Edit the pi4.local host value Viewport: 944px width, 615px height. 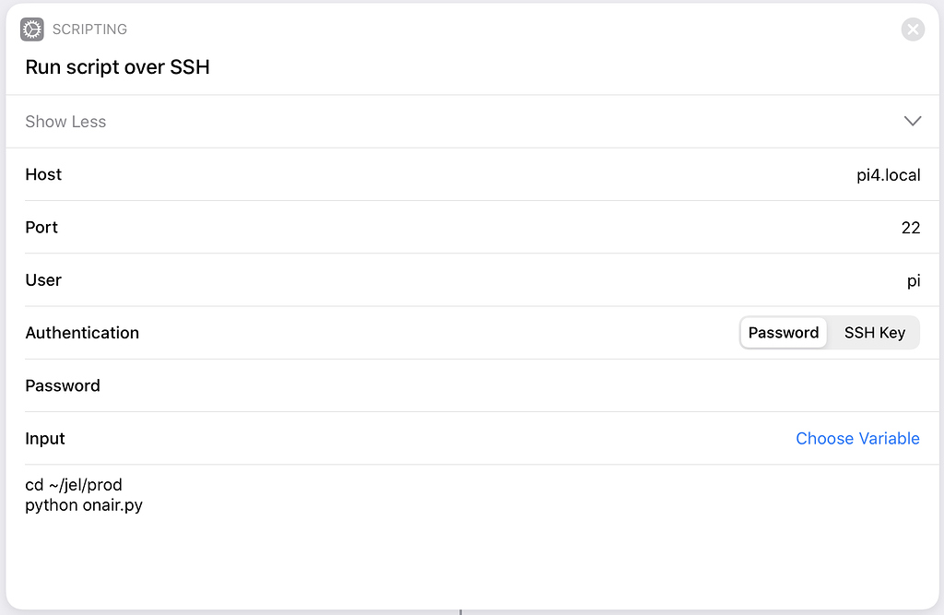888,174
